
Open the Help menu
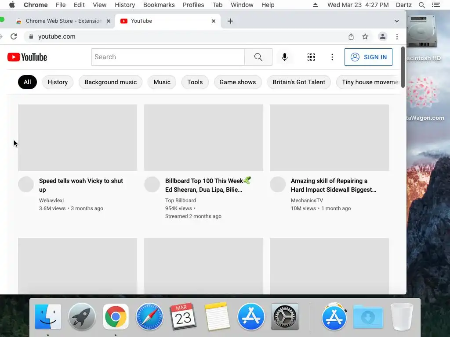(x=268, y=5)
